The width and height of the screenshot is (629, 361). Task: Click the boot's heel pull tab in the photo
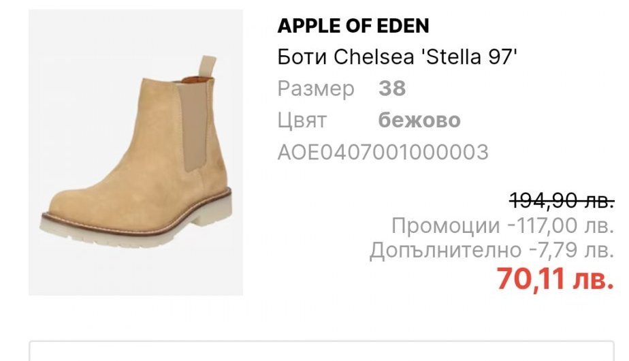pos(208,66)
